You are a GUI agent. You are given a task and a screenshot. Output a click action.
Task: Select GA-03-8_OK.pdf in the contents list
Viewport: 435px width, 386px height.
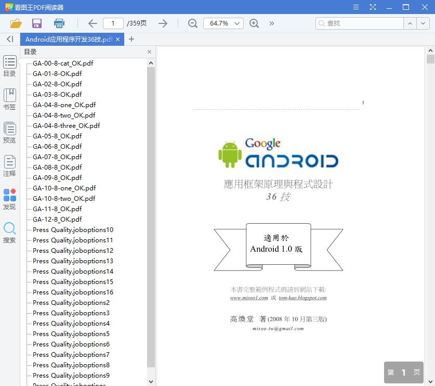(x=58, y=94)
